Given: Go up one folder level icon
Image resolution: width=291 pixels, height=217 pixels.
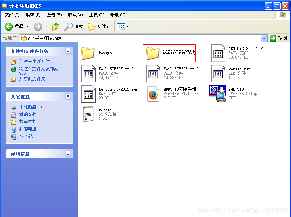Looking at the screenshot, I should point(55,27).
